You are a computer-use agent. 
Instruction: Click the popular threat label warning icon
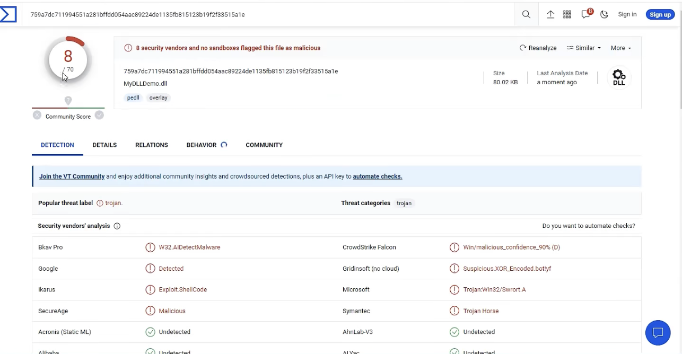[x=100, y=203]
